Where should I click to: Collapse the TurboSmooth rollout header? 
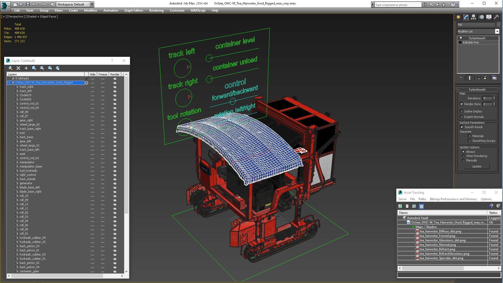pos(477,90)
